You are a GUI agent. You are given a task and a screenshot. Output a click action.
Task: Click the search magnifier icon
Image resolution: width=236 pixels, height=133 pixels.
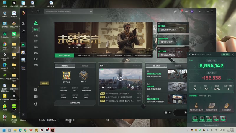[91, 12]
